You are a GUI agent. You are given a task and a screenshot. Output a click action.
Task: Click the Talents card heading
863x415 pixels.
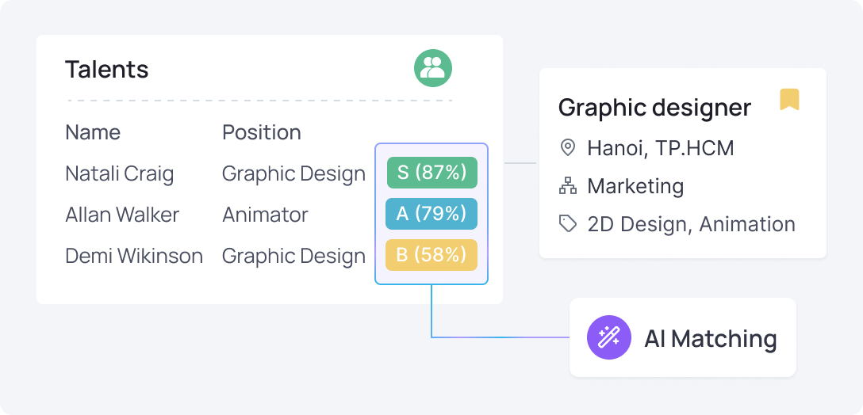point(107,70)
